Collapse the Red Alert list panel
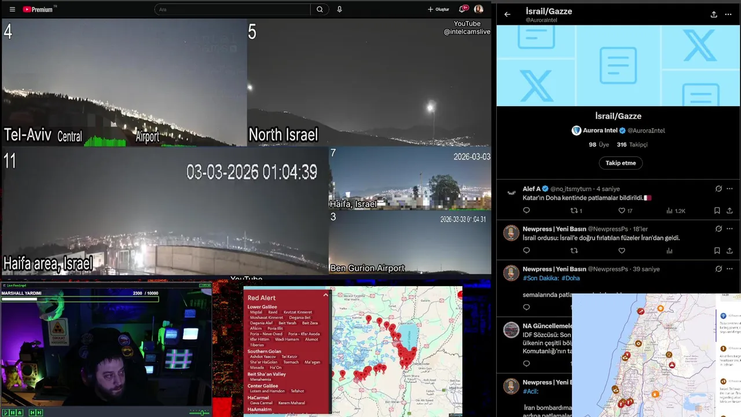This screenshot has height=417, width=741. [x=325, y=295]
